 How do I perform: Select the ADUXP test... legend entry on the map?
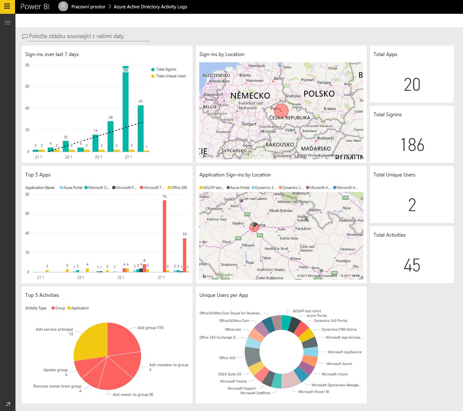tap(212, 187)
